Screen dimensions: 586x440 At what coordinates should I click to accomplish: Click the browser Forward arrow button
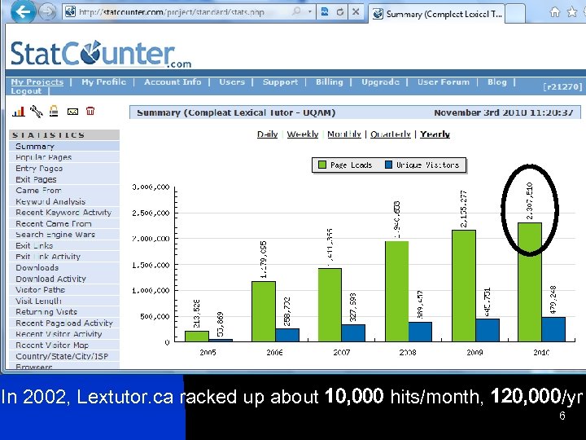click(47, 11)
